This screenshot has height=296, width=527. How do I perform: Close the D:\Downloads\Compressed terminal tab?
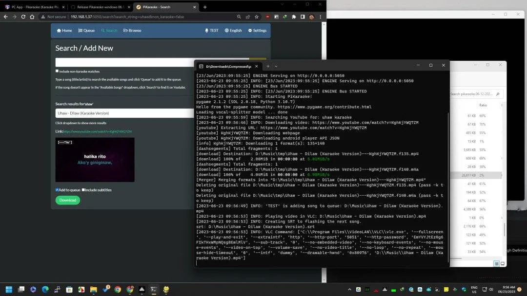257,66
